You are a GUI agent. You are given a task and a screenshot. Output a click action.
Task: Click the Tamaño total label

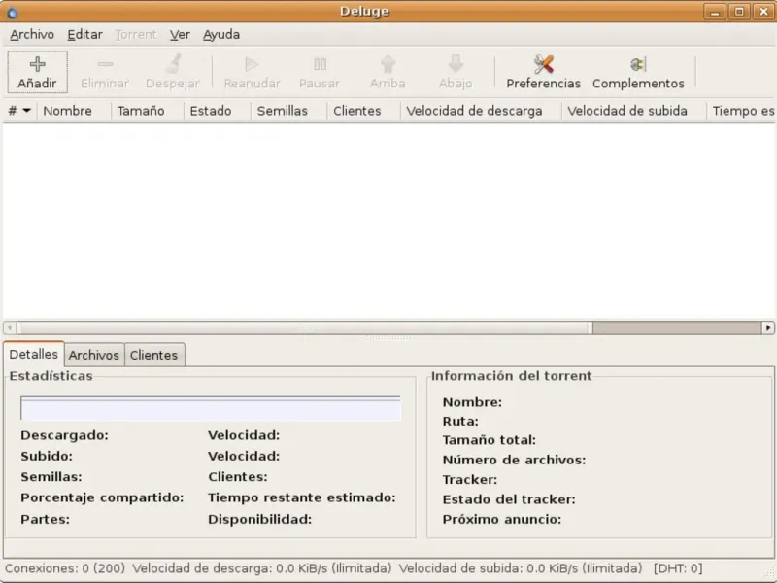click(490, 440)
